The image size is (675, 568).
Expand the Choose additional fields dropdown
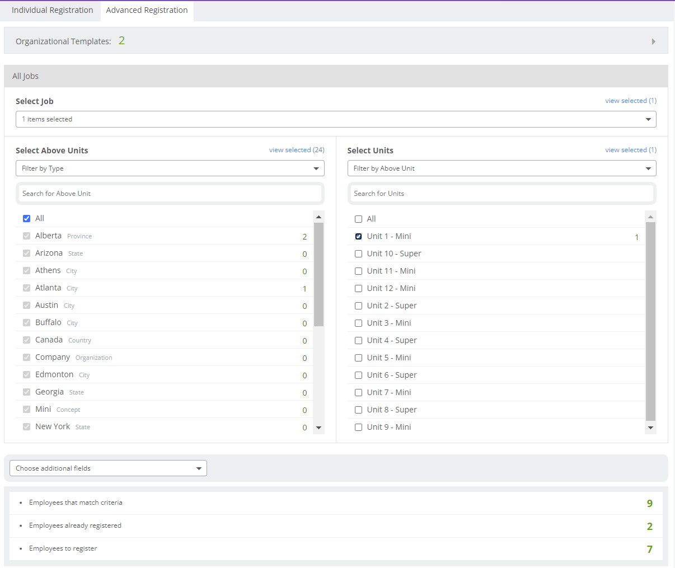pos(108,468)
